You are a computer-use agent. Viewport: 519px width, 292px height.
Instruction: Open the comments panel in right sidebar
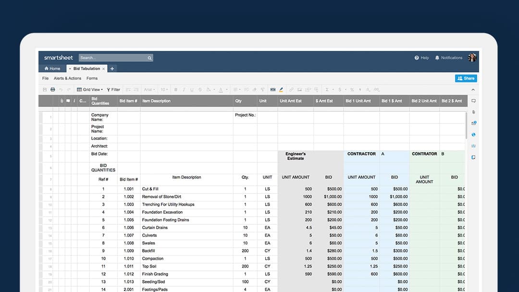pos(473,101)
